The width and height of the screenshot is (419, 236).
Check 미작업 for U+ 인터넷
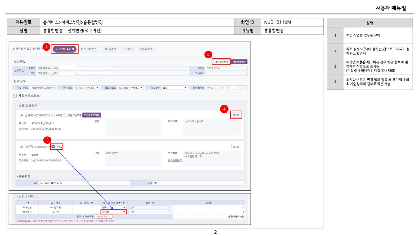pyautogui.click(x=53, y=115)
